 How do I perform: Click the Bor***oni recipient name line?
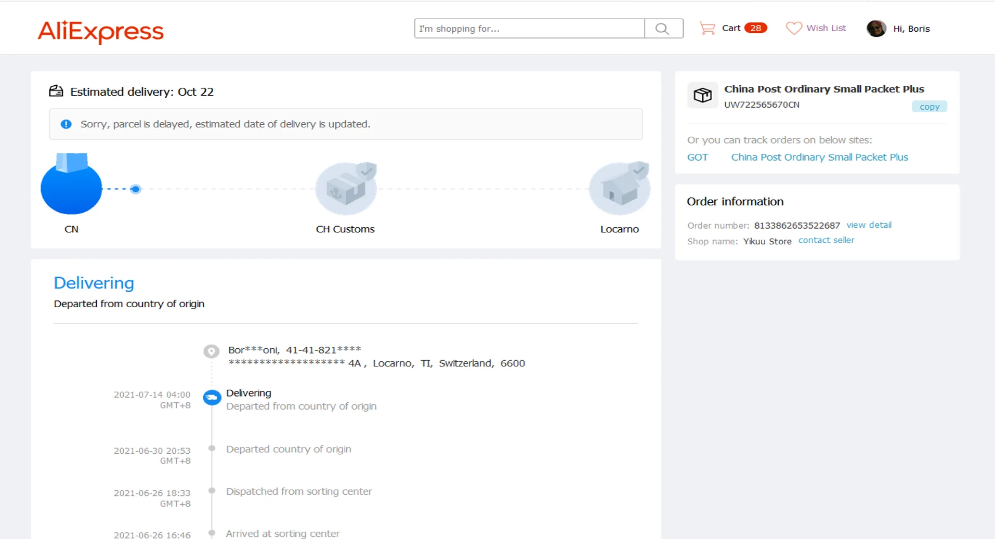click(294, 350)
